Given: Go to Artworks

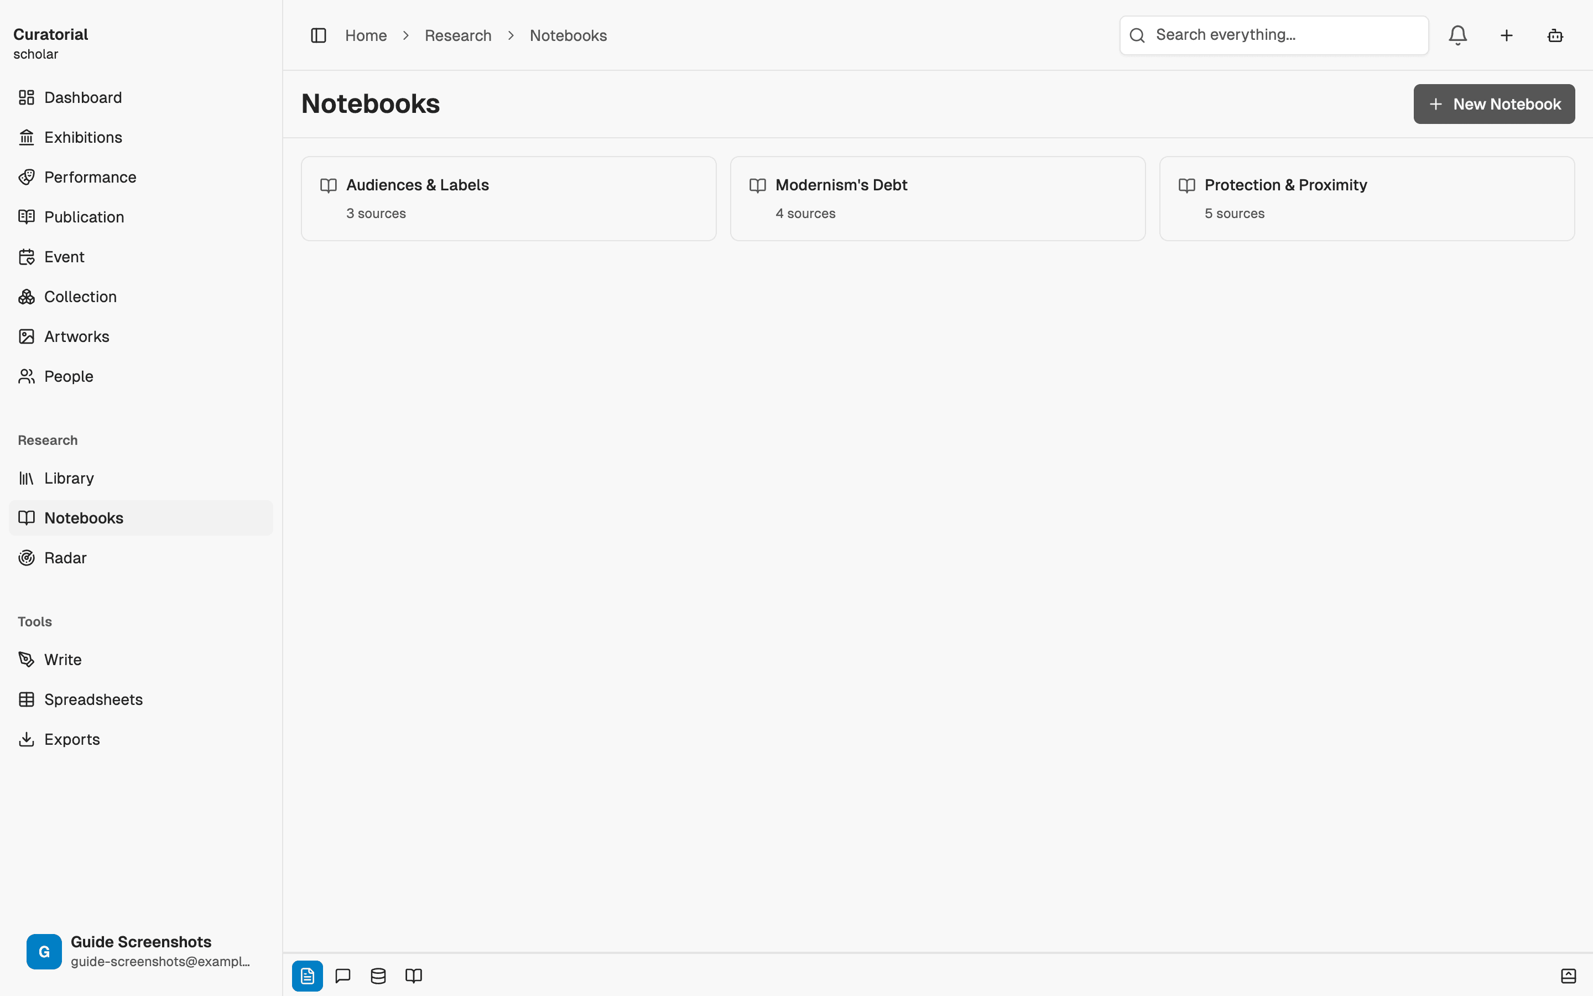Looking at the screenshot, I should pyautogui.click(x=141, y=336).
